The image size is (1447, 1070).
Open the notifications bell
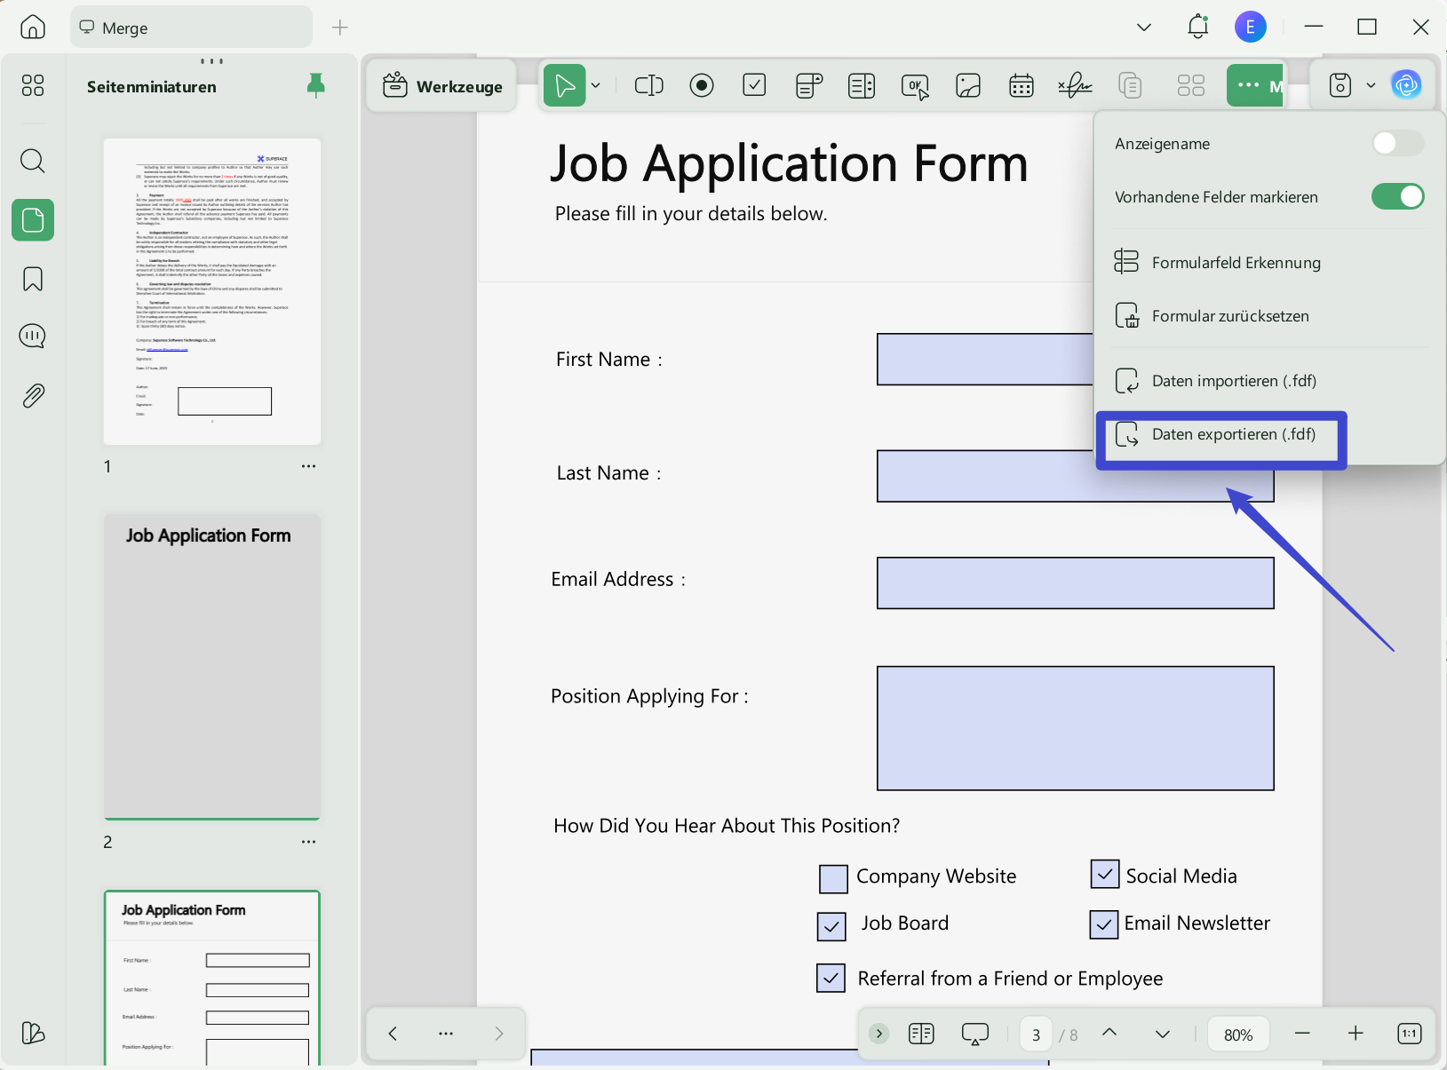click(1197, 27)
